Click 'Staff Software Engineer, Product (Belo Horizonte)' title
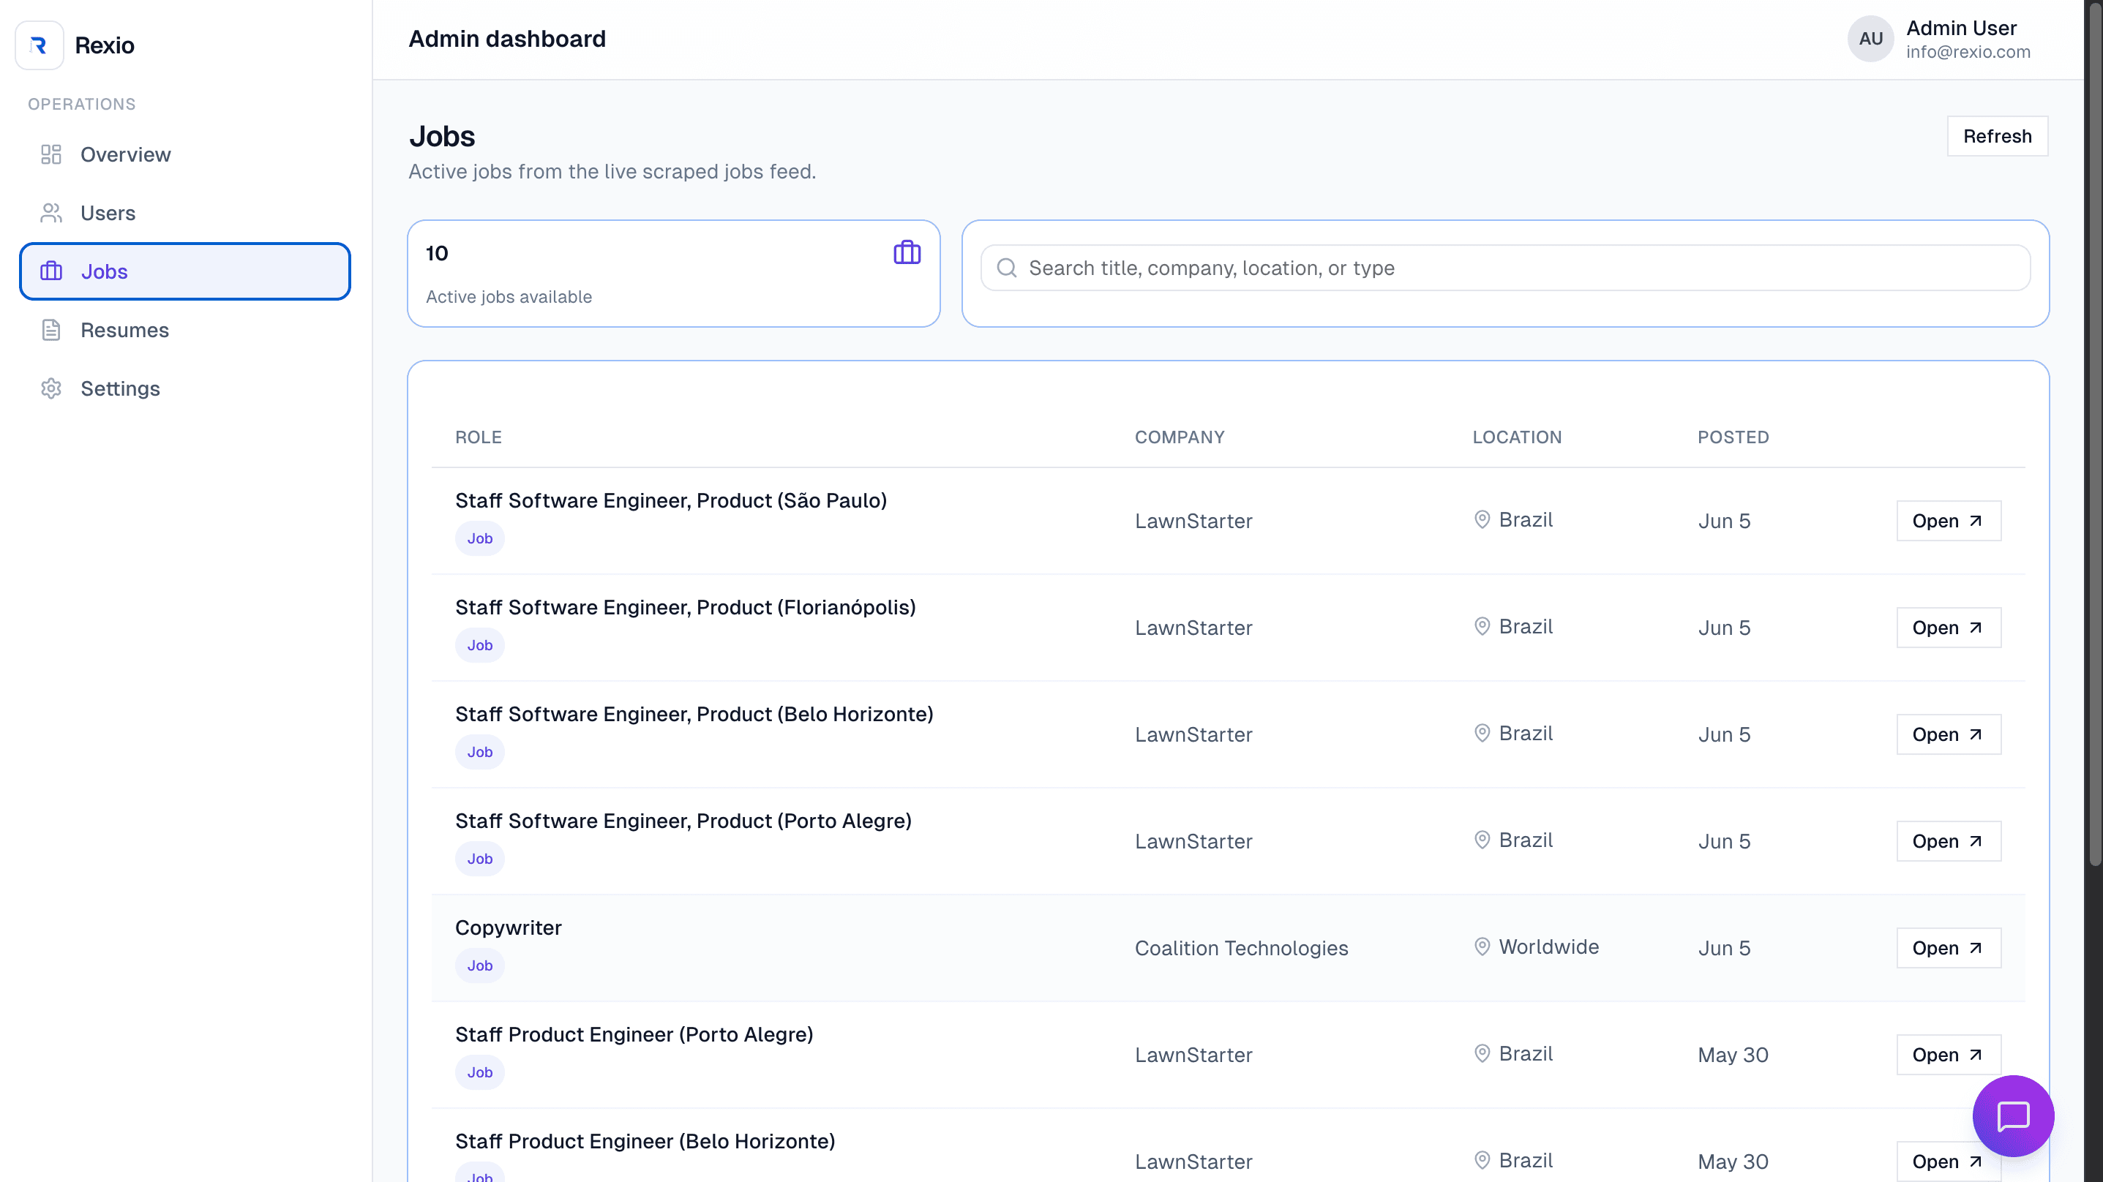 694,715
